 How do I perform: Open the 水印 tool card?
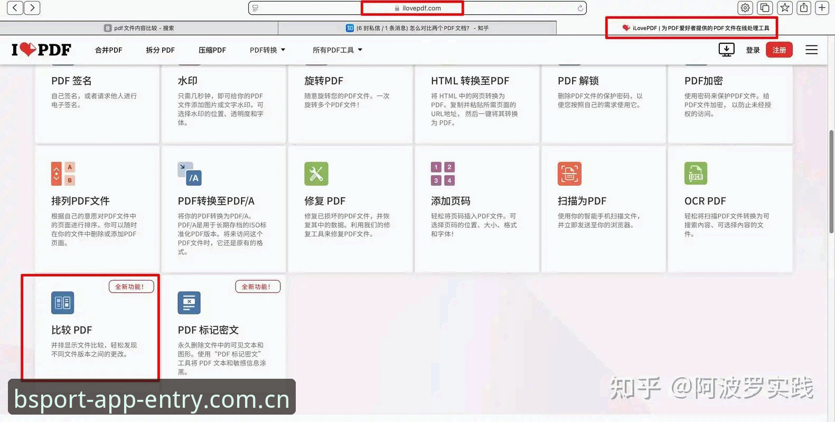(x=224, y=103)
